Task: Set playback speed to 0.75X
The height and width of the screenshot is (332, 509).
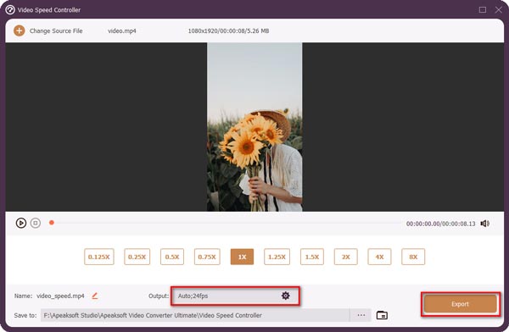Action: pos(207,257)
